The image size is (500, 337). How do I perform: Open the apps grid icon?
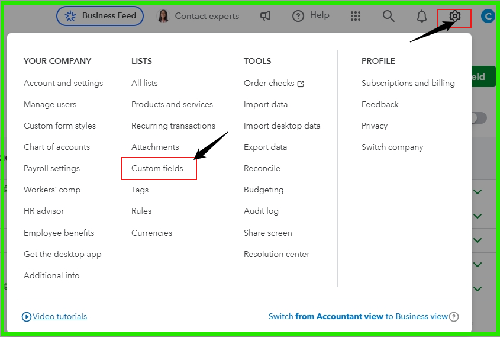coord(356,16)
